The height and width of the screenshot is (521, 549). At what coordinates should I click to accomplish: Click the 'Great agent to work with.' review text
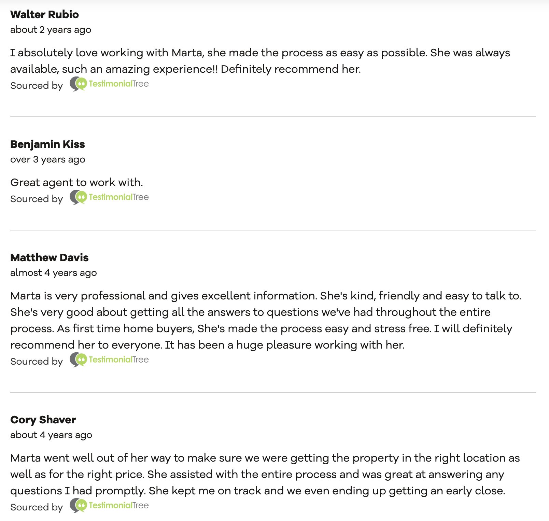point(77,182)
